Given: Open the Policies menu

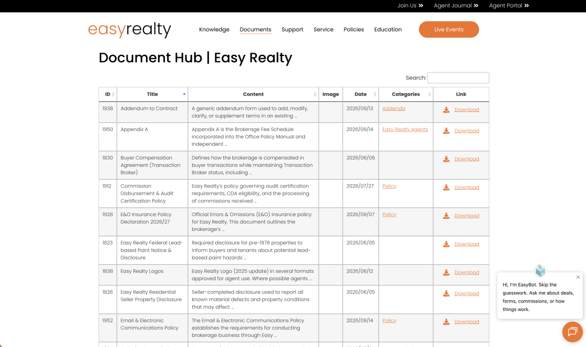Looking at the screenshot, I should coord(354,30).
